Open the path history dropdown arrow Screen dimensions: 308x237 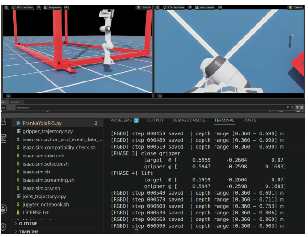288,107
